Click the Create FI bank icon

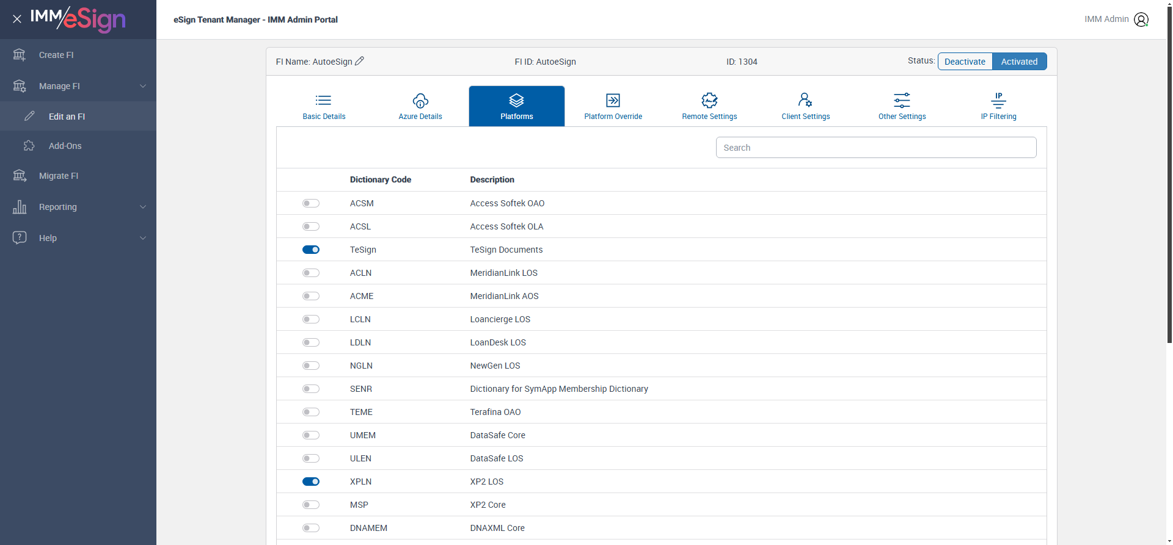coord(20,55)
